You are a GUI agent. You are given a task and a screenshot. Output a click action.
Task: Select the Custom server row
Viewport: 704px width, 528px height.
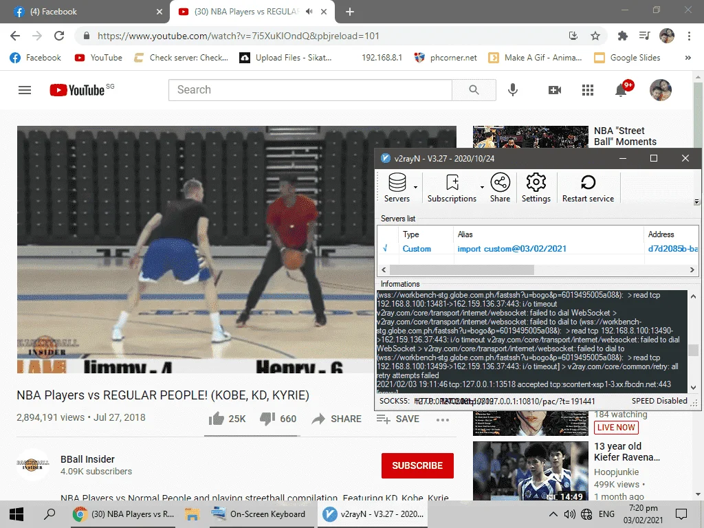(x=538, y=249)
